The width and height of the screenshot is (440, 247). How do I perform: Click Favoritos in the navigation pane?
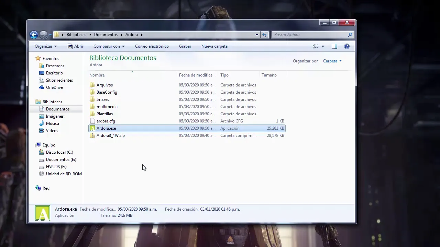[51, 59]
